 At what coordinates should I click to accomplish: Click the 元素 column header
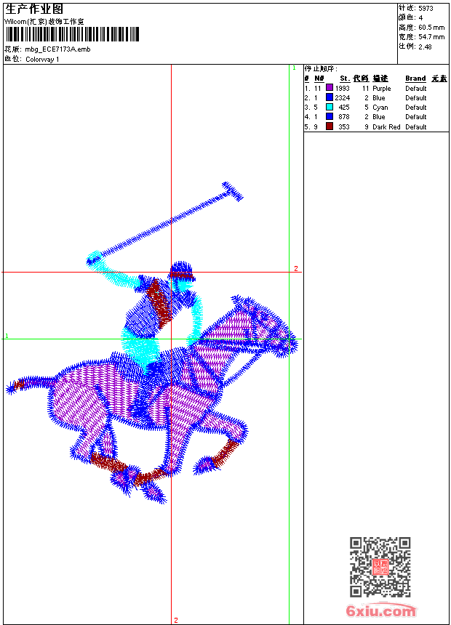439,78
